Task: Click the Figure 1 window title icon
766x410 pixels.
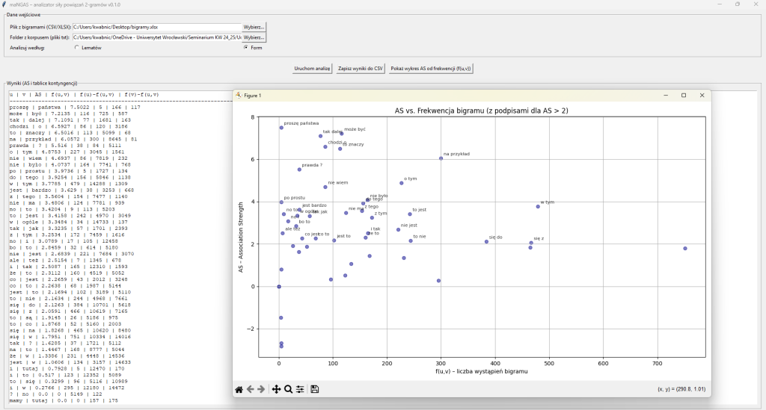Action: click(x=239, y=95)
